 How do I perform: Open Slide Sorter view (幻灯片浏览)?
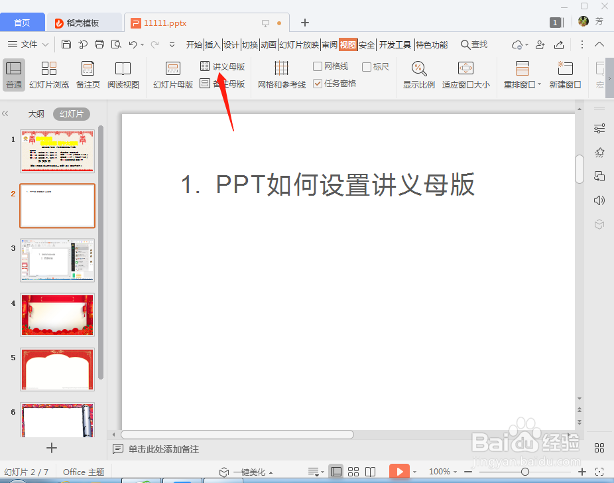point(49,75)
